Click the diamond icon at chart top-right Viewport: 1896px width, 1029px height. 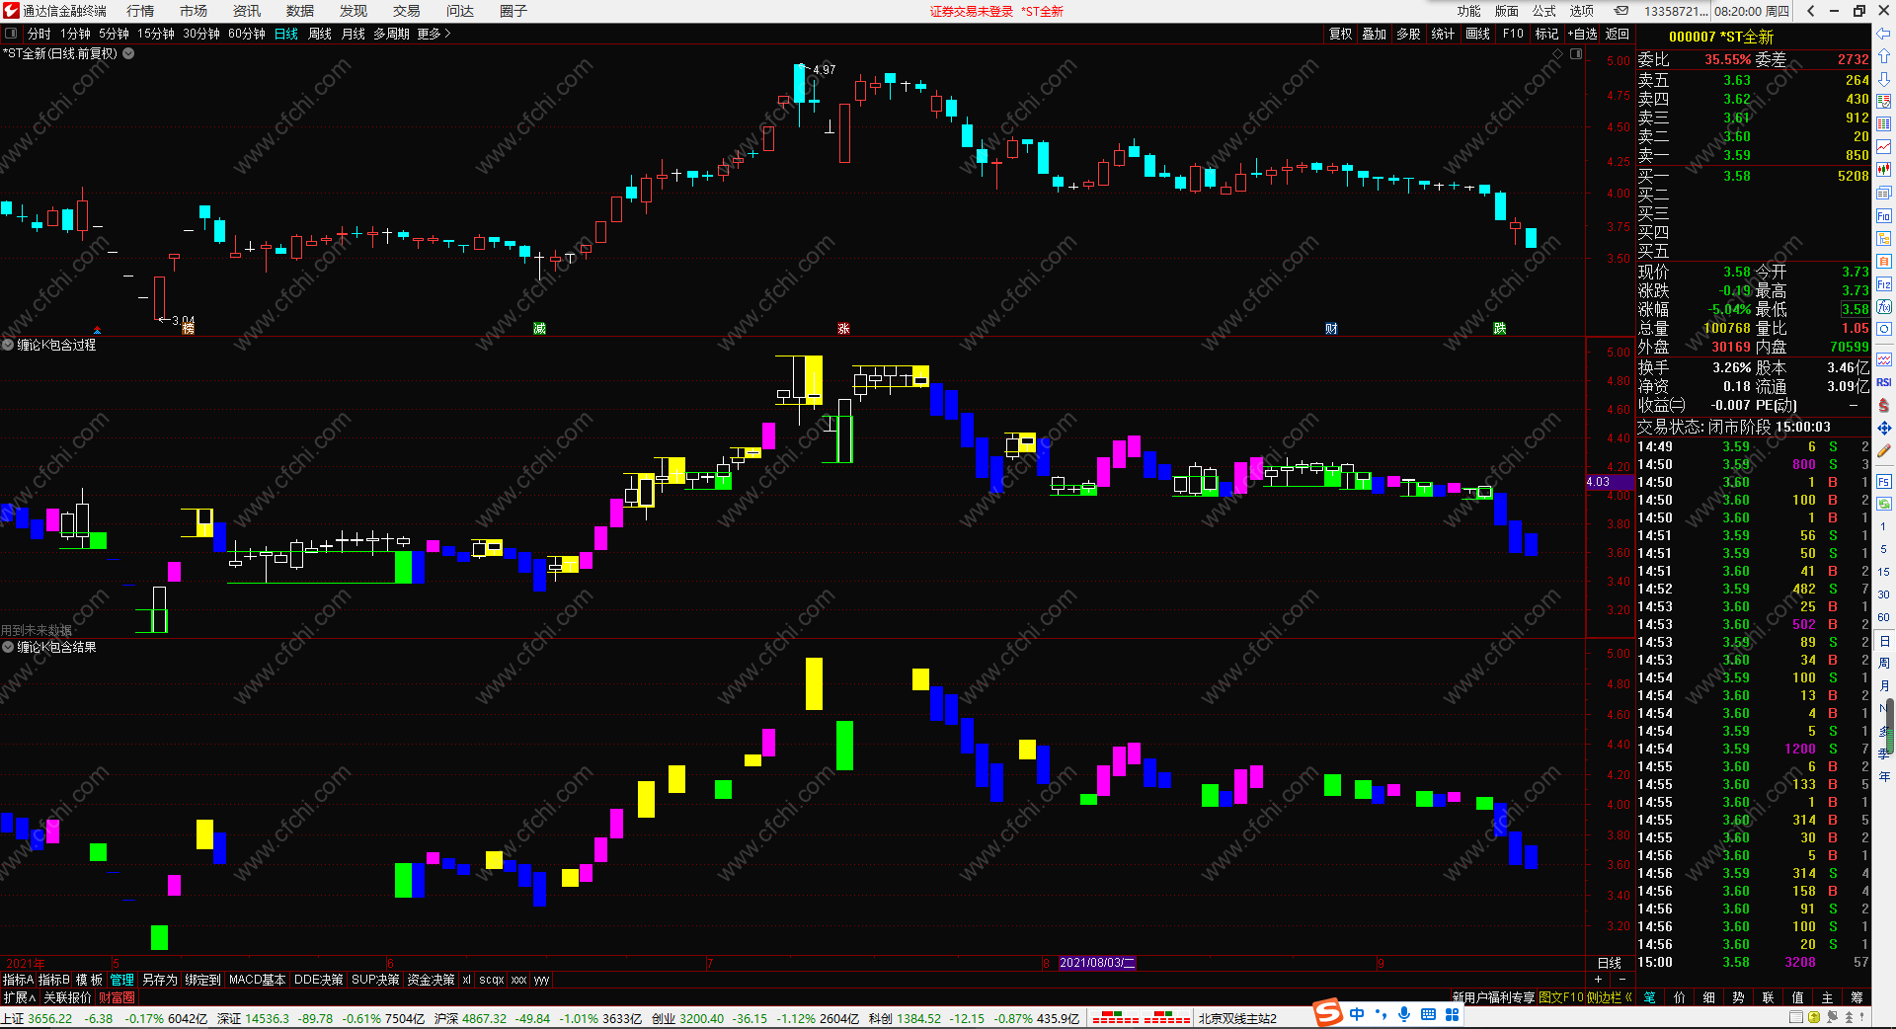click(x=1558, y=53)
